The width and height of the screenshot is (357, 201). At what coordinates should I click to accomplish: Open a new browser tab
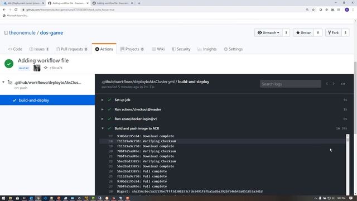click(139, 3)
